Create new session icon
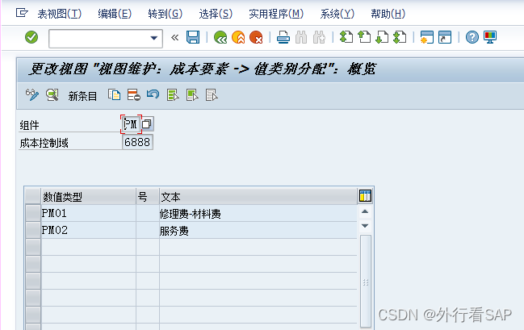 tap(427, 37)
